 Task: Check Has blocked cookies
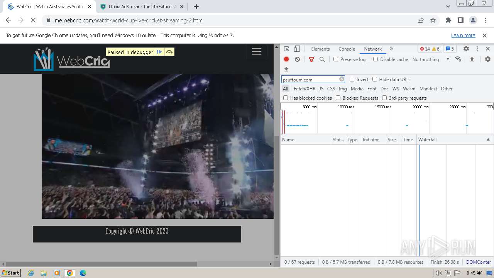(286, 98)
